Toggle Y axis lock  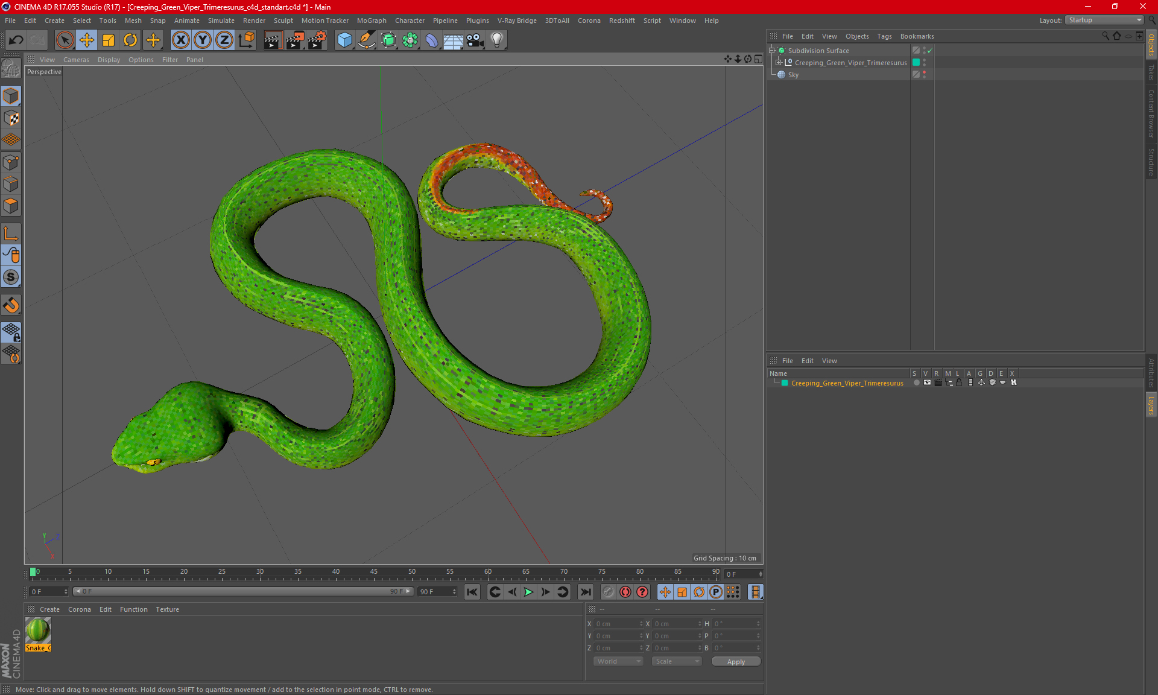(x=203, y=40)
